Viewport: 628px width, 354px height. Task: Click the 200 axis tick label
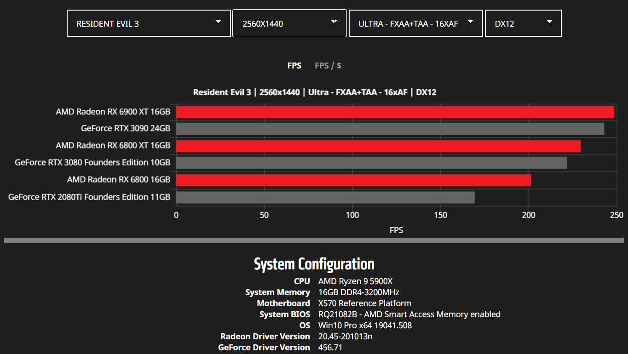529,215
